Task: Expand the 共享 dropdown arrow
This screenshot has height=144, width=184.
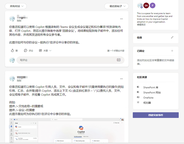Action: pos(50,51)
